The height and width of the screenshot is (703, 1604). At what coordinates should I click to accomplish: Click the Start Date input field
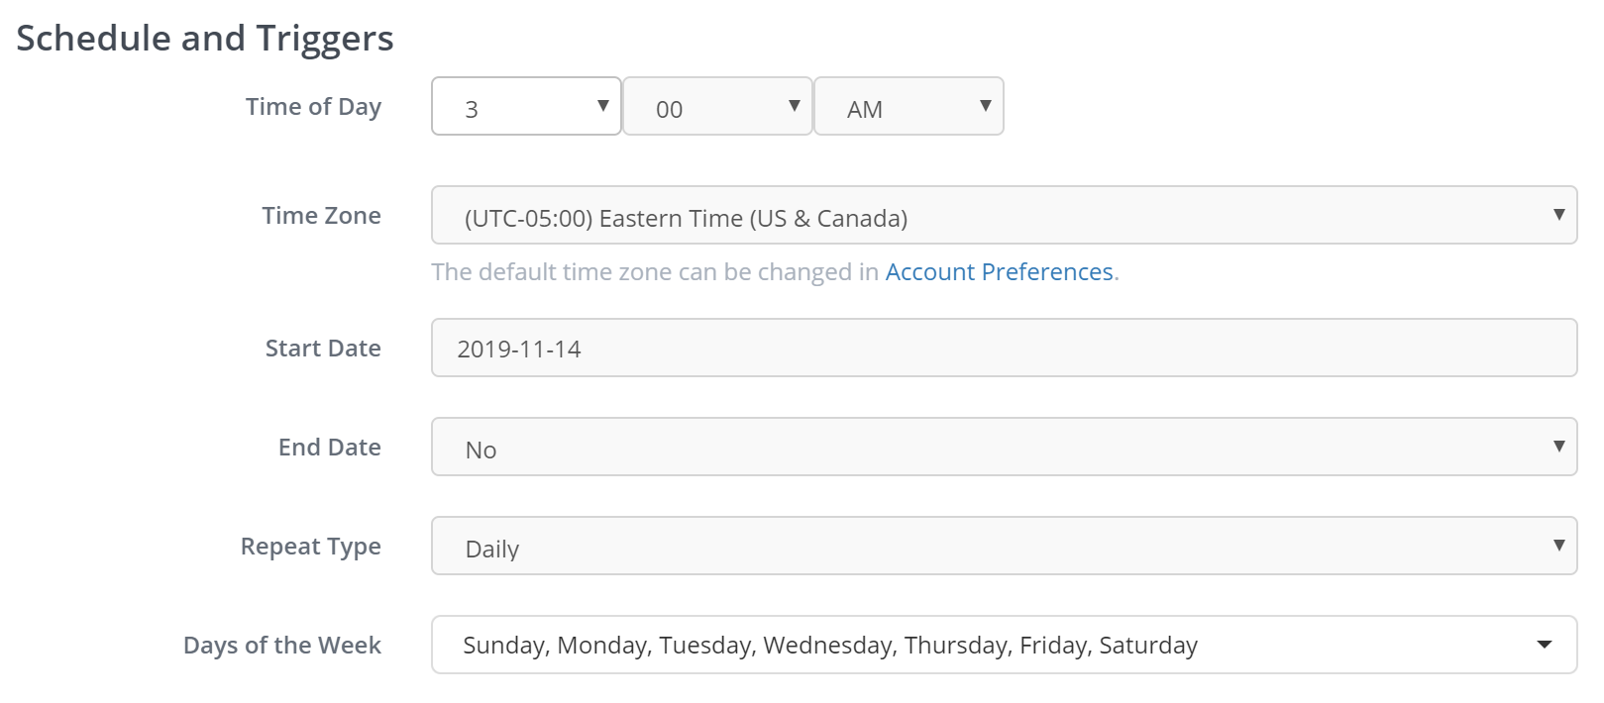[x=1004, y=348]
